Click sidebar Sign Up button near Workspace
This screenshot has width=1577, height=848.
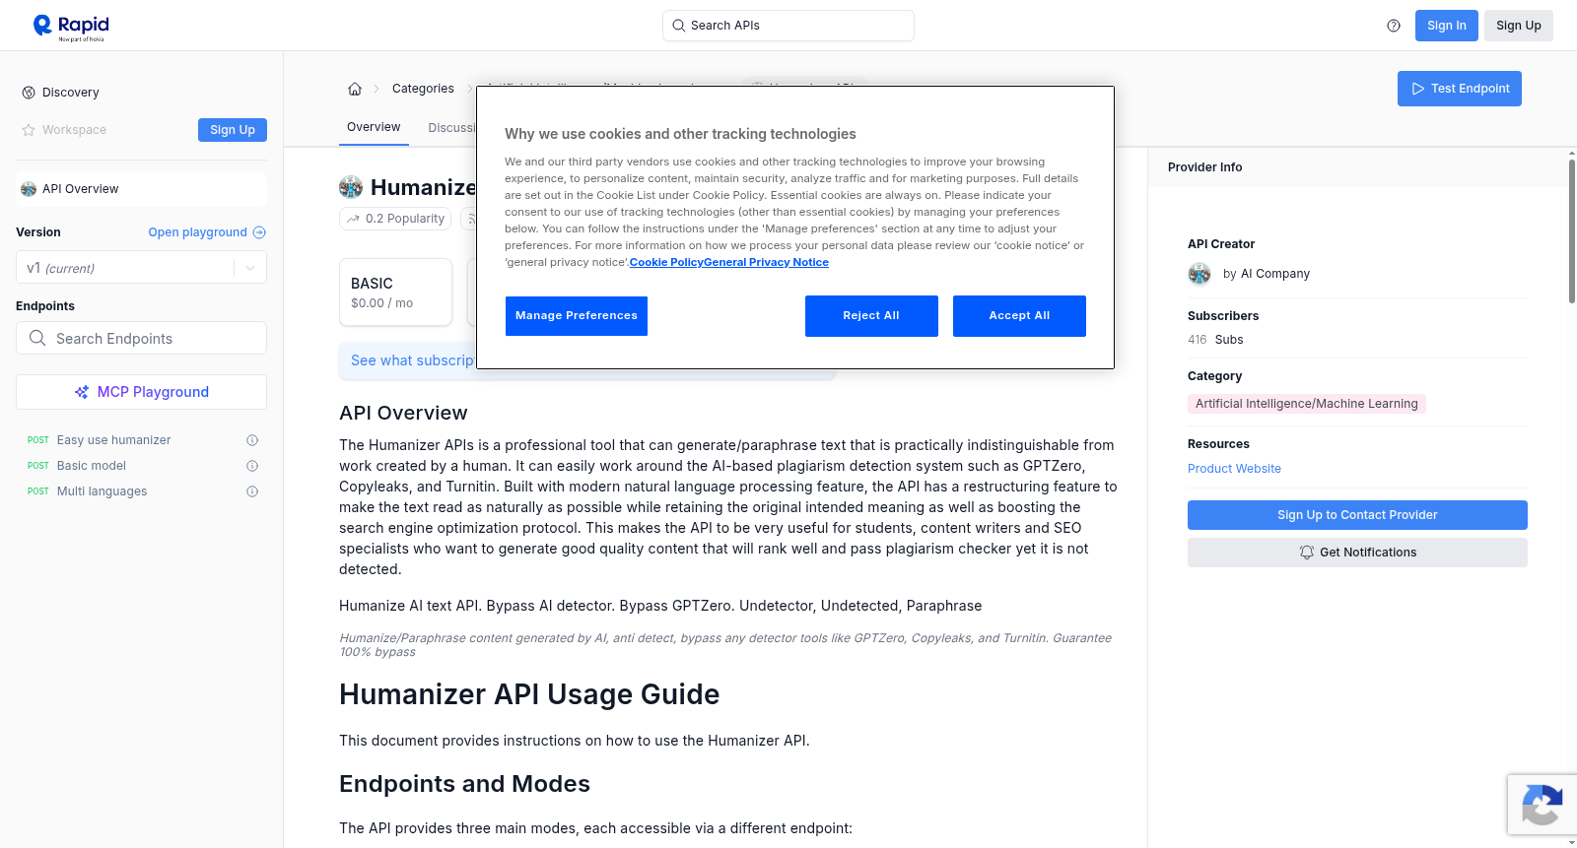(233, 130)
